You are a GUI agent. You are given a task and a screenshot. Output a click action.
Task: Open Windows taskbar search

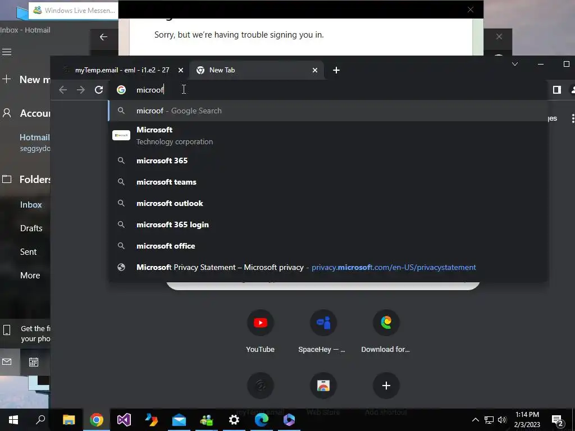(40, 420)
